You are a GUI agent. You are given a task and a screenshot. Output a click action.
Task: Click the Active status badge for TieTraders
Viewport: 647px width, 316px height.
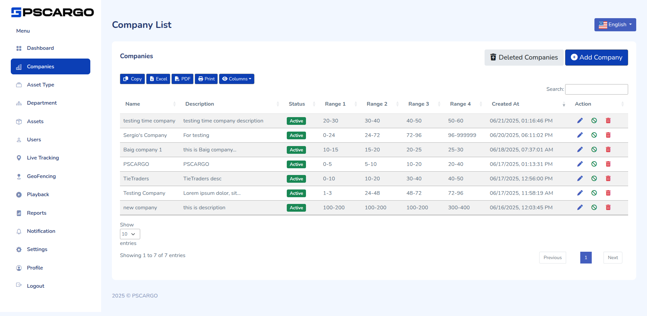[x=296, y=179]
